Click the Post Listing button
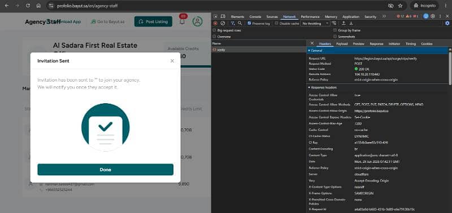Image resolution: width=452 pixels, height=213 pixels. click(x=153, y=21)
